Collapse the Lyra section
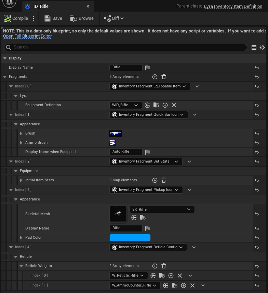 pyautogui.click(x=16, y=96)
